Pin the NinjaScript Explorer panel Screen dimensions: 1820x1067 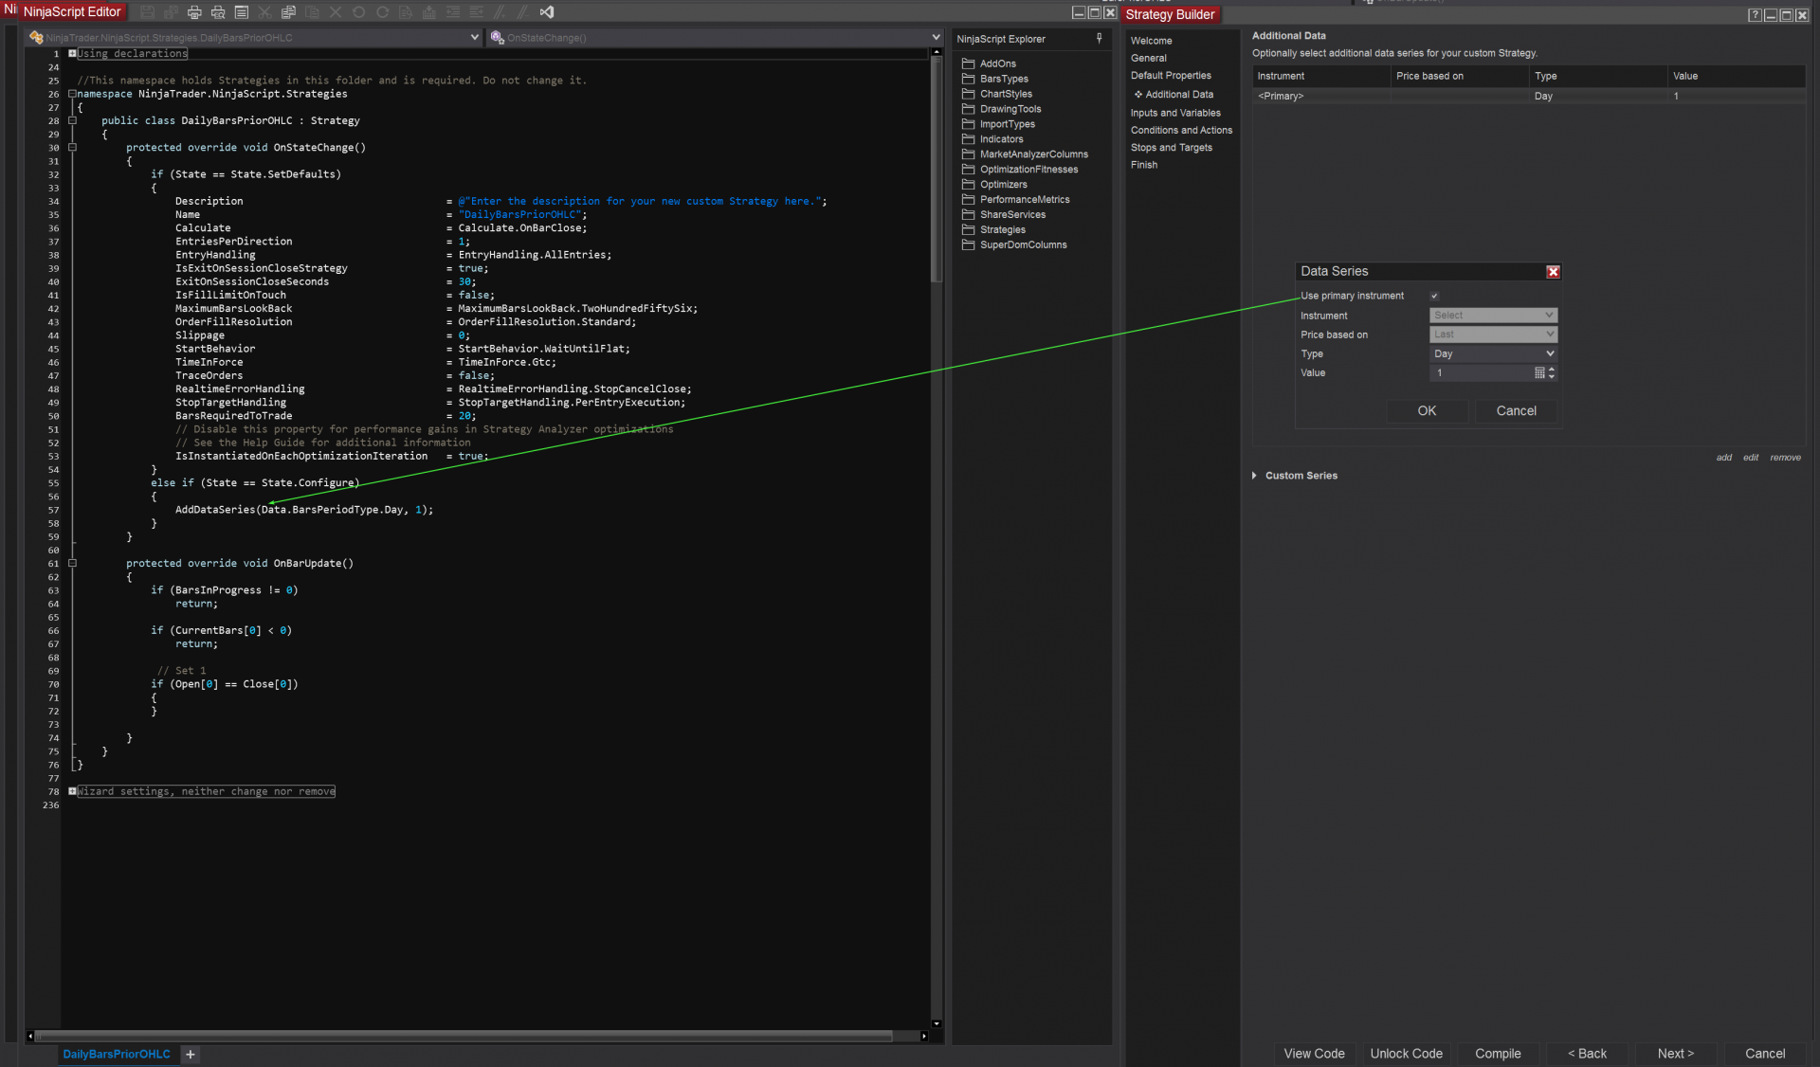[1099, 39]
